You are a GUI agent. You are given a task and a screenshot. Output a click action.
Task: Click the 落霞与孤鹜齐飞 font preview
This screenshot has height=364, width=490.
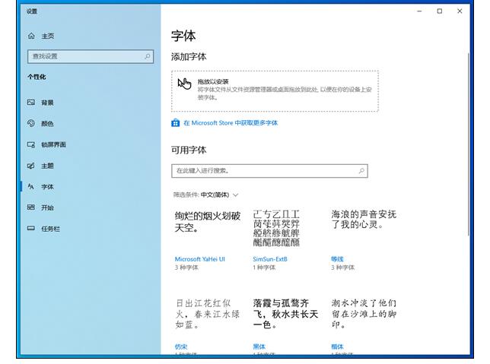(285, 314)
